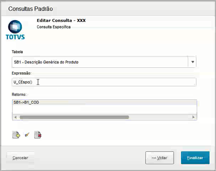Click the Editar Consulta - XXX heading
Image resolution: width=216 pixels, height=171 pixels.
[61, 21]
